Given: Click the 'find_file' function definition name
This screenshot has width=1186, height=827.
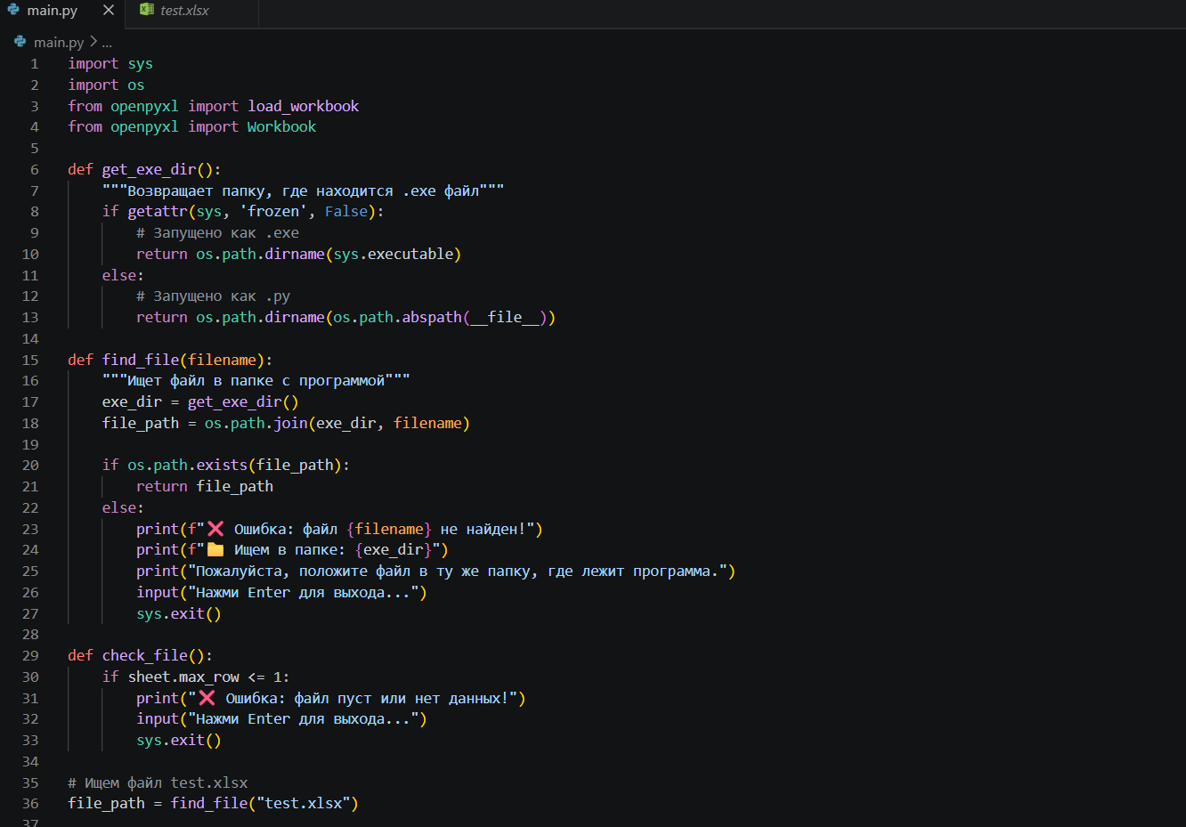Looking at the screenshot, I should (141, 360).
